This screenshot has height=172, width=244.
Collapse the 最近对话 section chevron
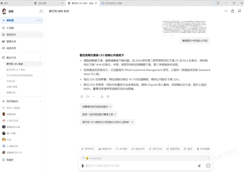(x=40, y=58)
